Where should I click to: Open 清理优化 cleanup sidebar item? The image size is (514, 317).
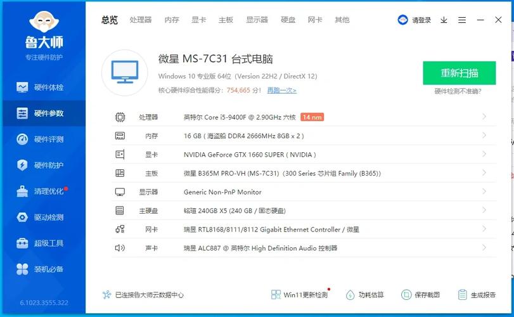(x=42, y=191)
